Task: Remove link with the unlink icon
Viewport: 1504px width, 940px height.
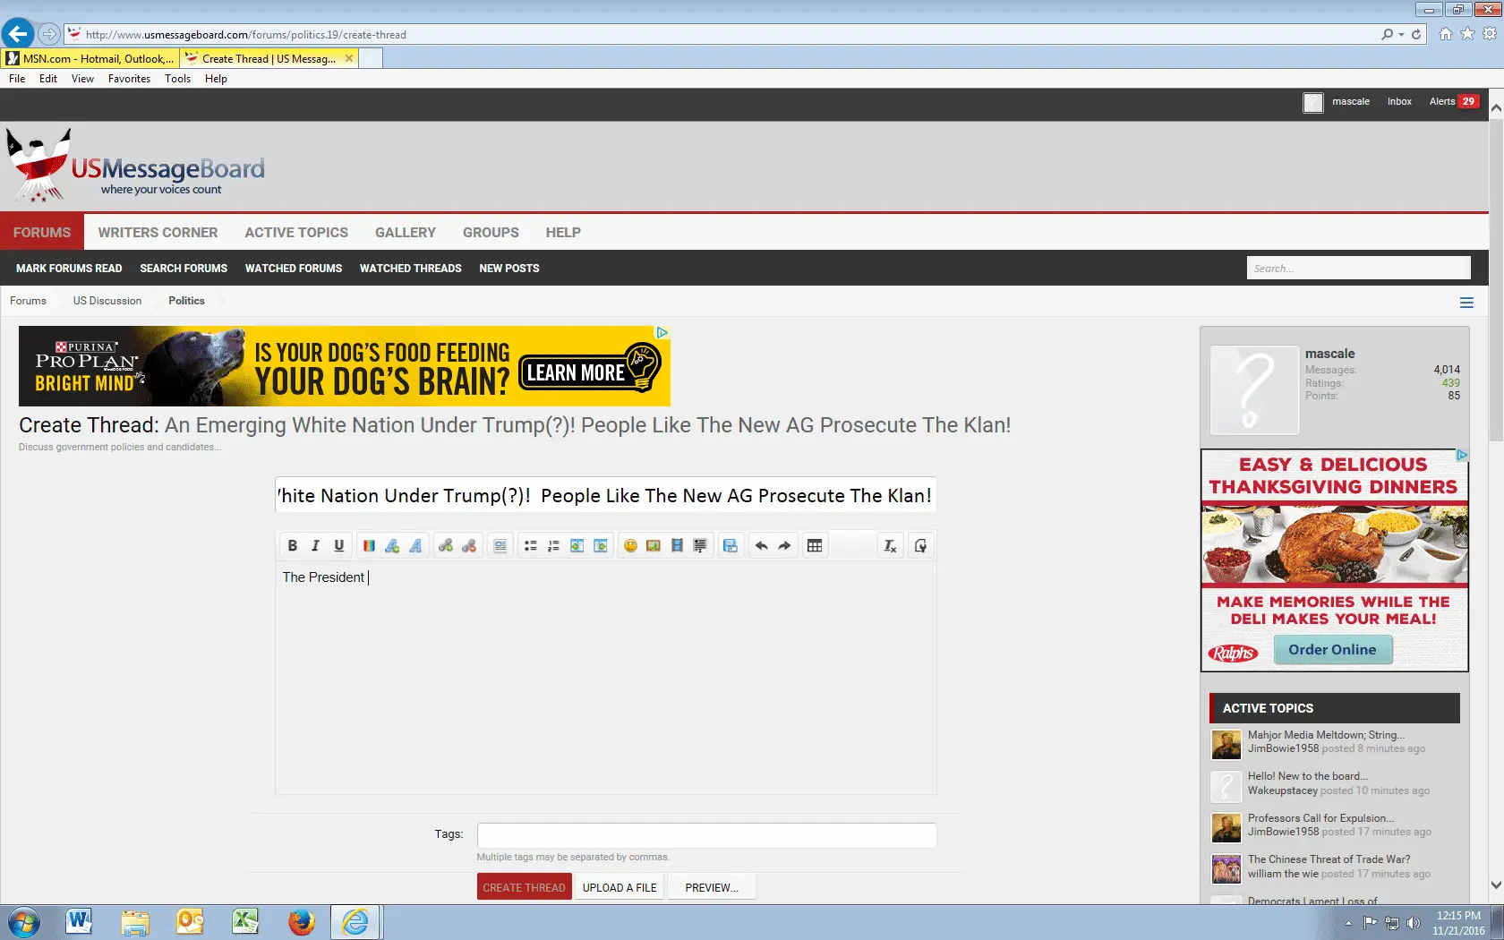Action: [x=469, y=545]
